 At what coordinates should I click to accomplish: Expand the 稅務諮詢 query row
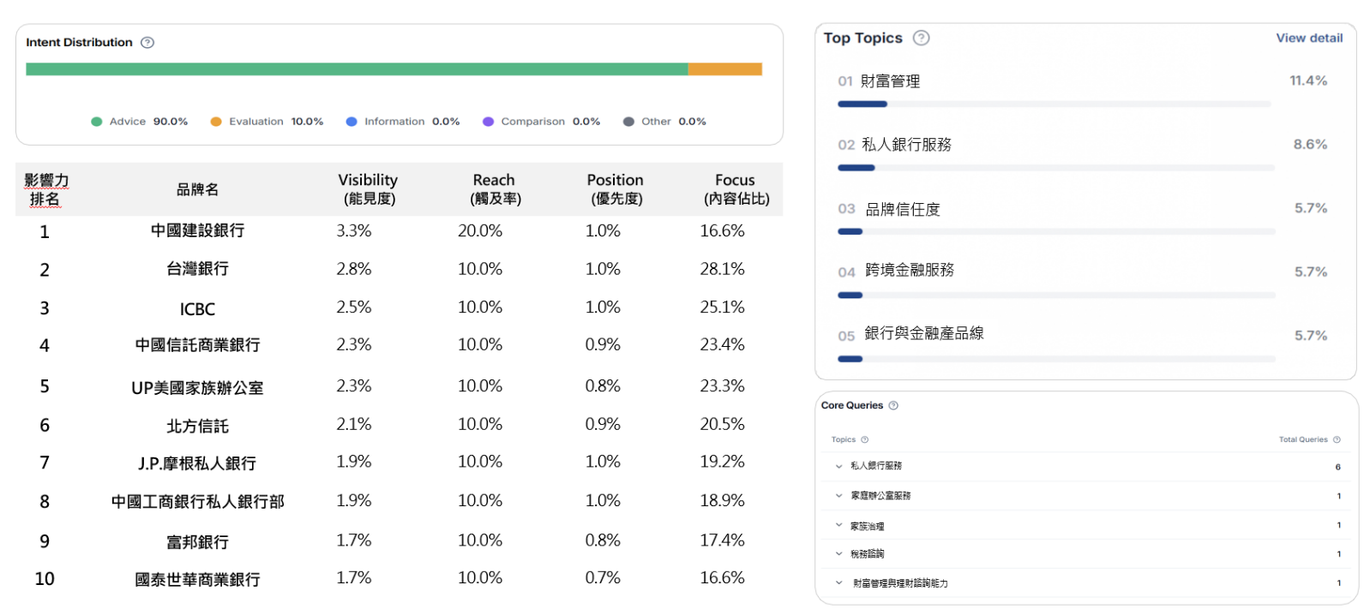tap(838, 554)
